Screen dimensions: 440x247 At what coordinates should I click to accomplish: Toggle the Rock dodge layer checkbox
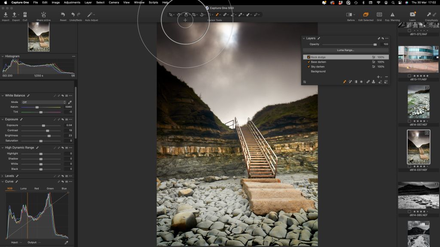coord(309,57)
